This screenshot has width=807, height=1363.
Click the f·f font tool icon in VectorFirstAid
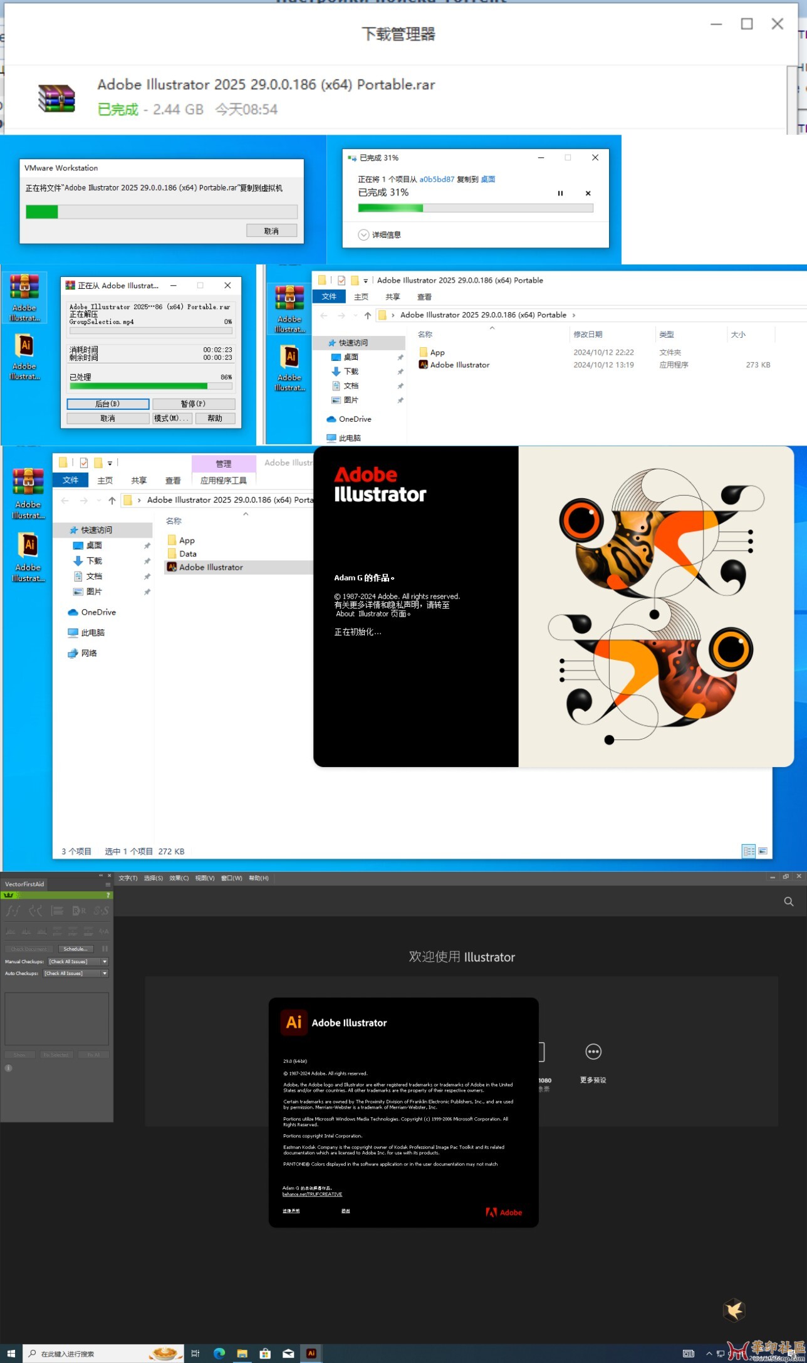13,911
